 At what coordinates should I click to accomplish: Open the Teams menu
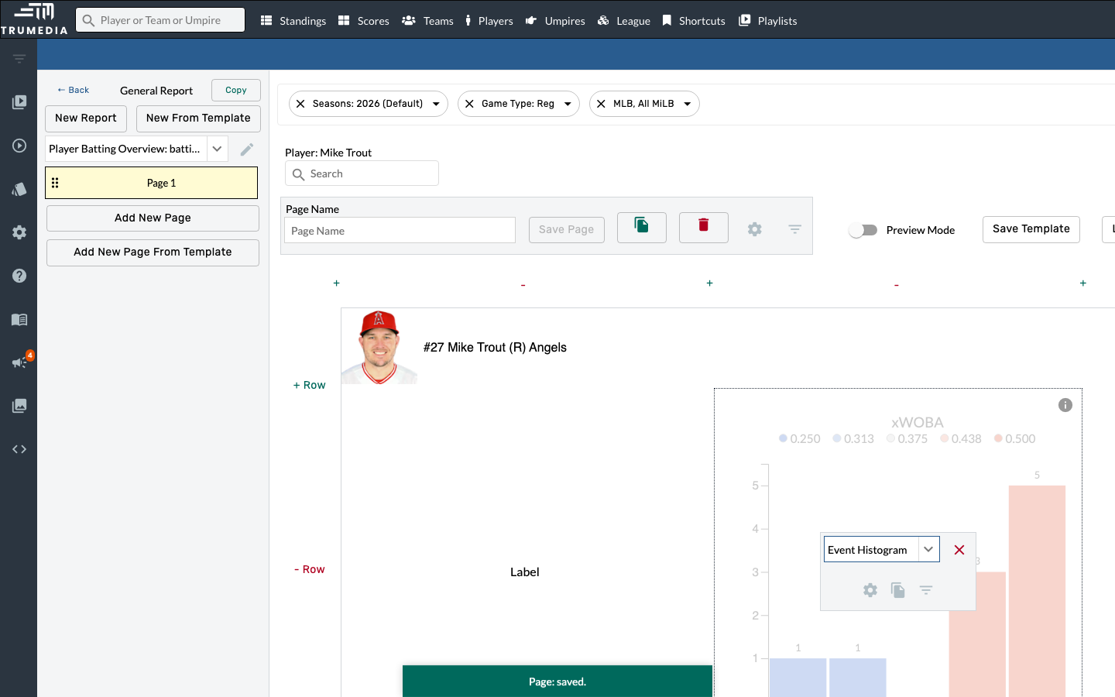click(427, 21)
